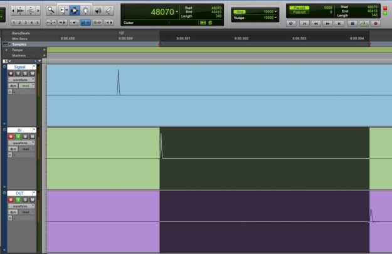Open the Samples ruler dropdown
Viewport: 392px width, 254px height.
10,45
